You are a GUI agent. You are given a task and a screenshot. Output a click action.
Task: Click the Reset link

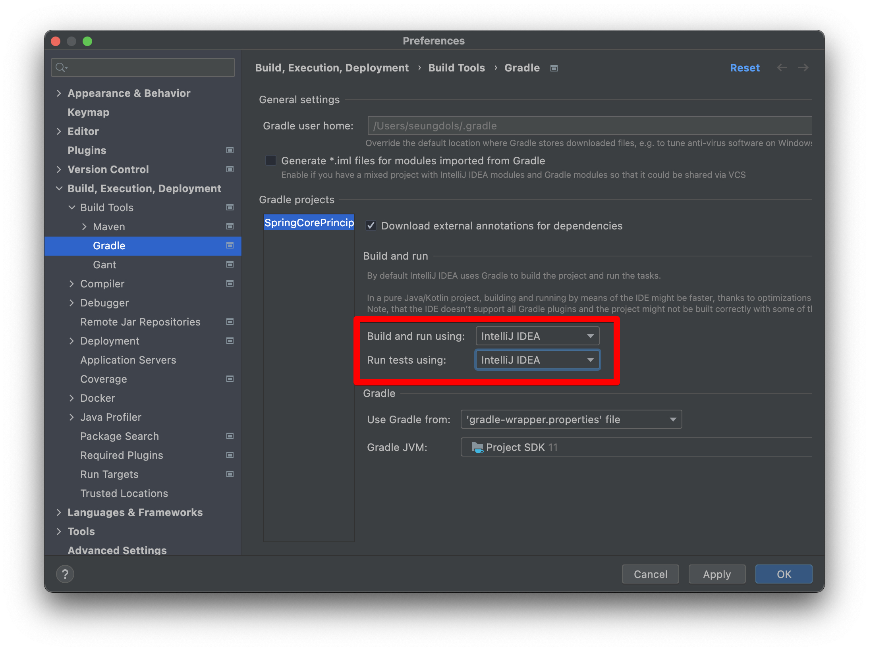point(744,68)
